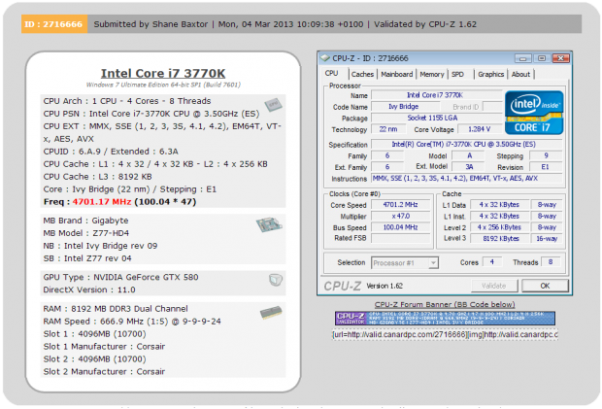Click the Level 3 cache value 8192 KBytes
Viewport: 602px width, 409px height.
click(500, 238)
